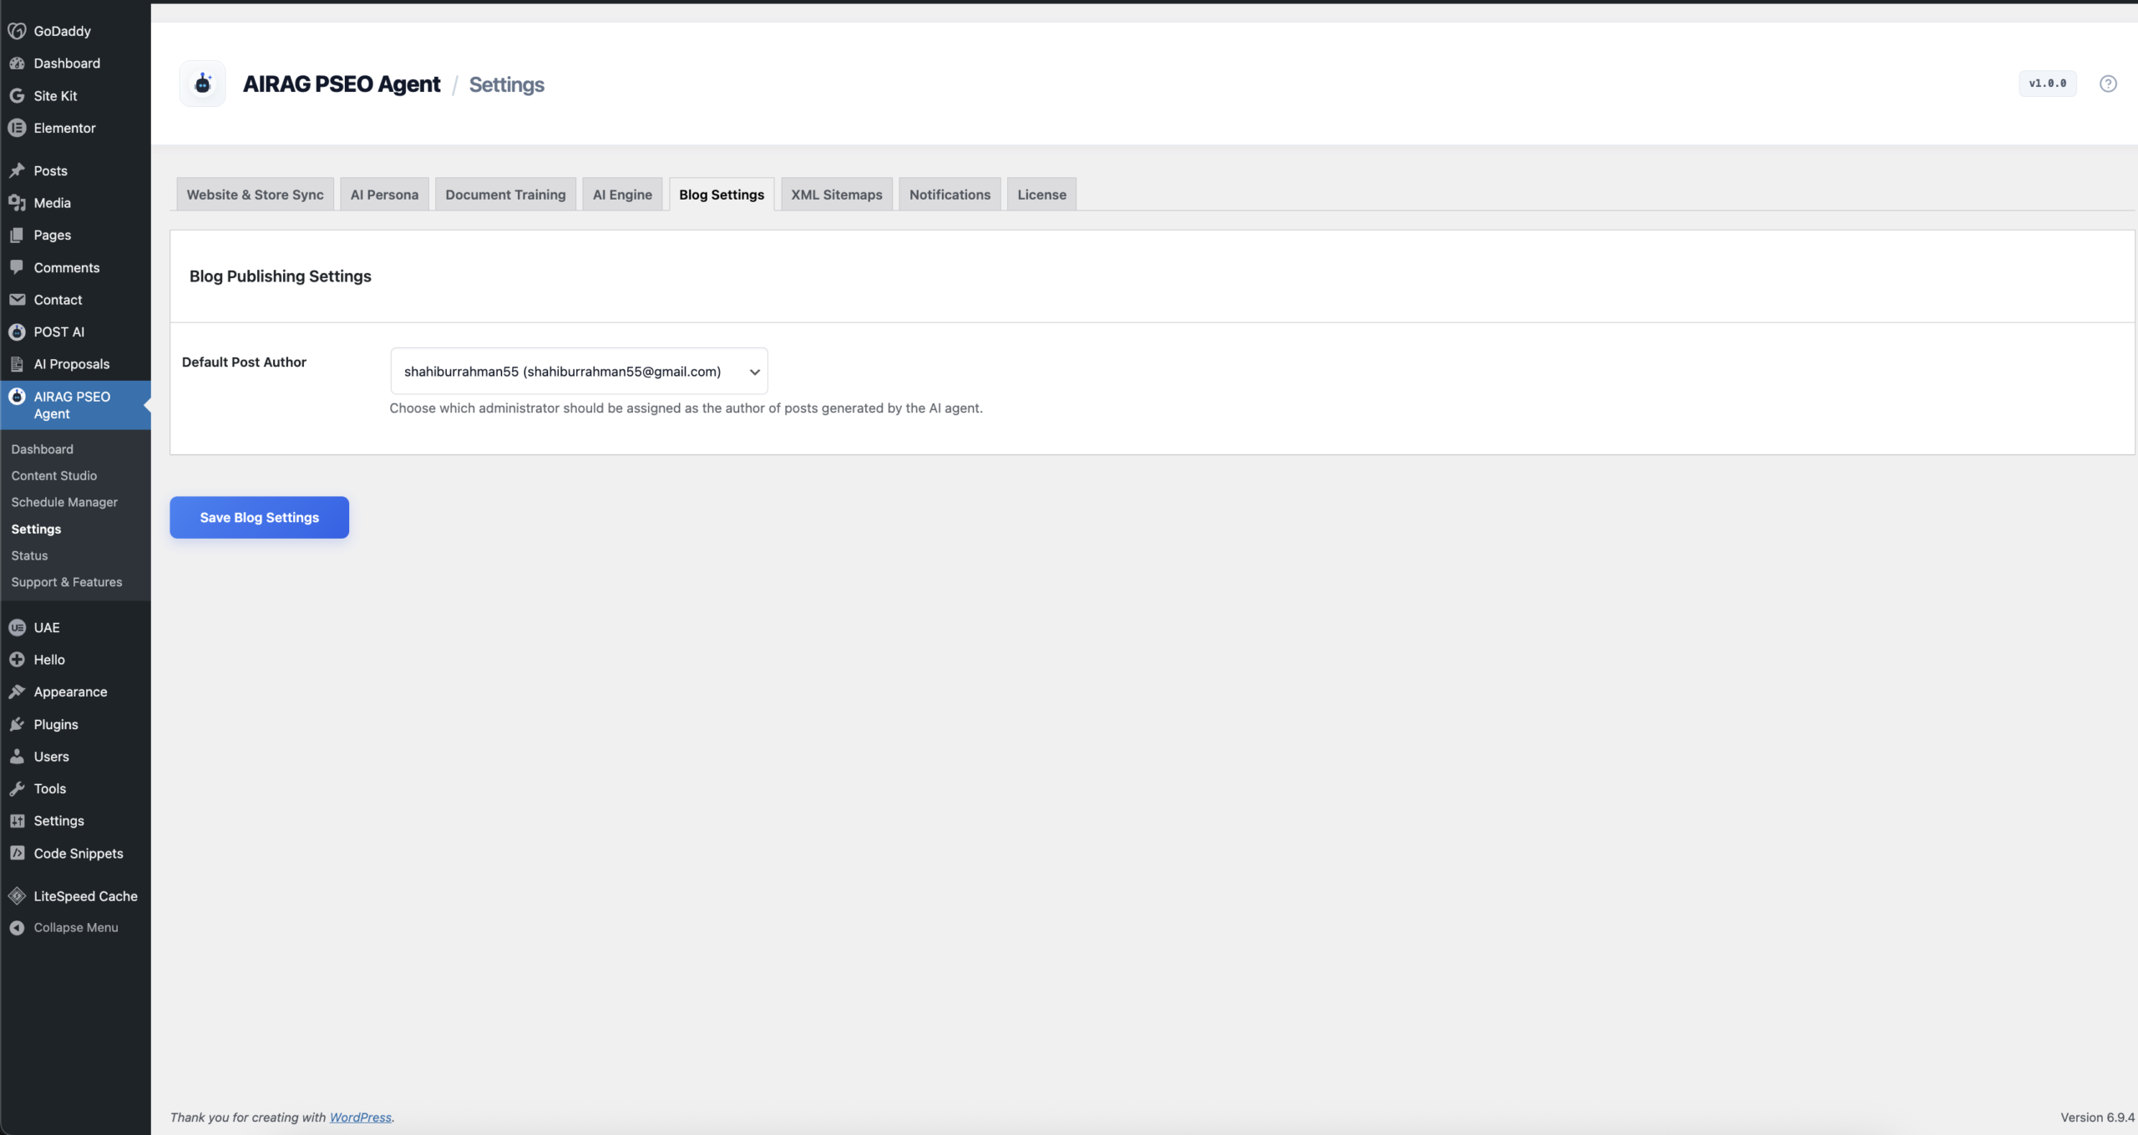Click the Version 6.9.4 footer text
Screen dimensions: 2138x1135
(2097, 1117)
